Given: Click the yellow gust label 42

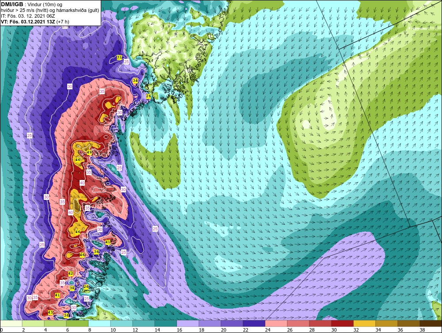Looking at the screenshot, I should pyautogui.click(x=71, y=273).
